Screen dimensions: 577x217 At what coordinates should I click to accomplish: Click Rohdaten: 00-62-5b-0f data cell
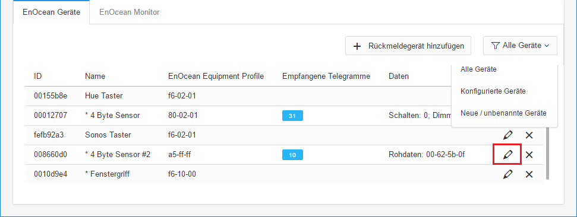427,155
